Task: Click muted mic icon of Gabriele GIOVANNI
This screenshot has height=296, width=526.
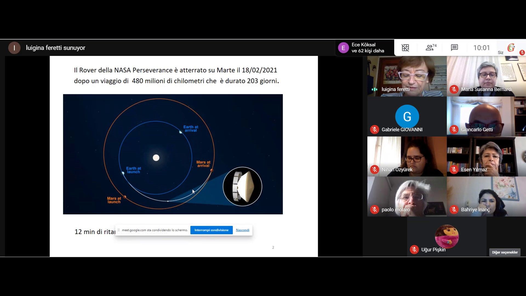Action: pyautogui.click(x=375, y=129)
